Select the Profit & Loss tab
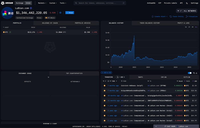This screenshot has width=200, height=128. (x=183, y=23)
